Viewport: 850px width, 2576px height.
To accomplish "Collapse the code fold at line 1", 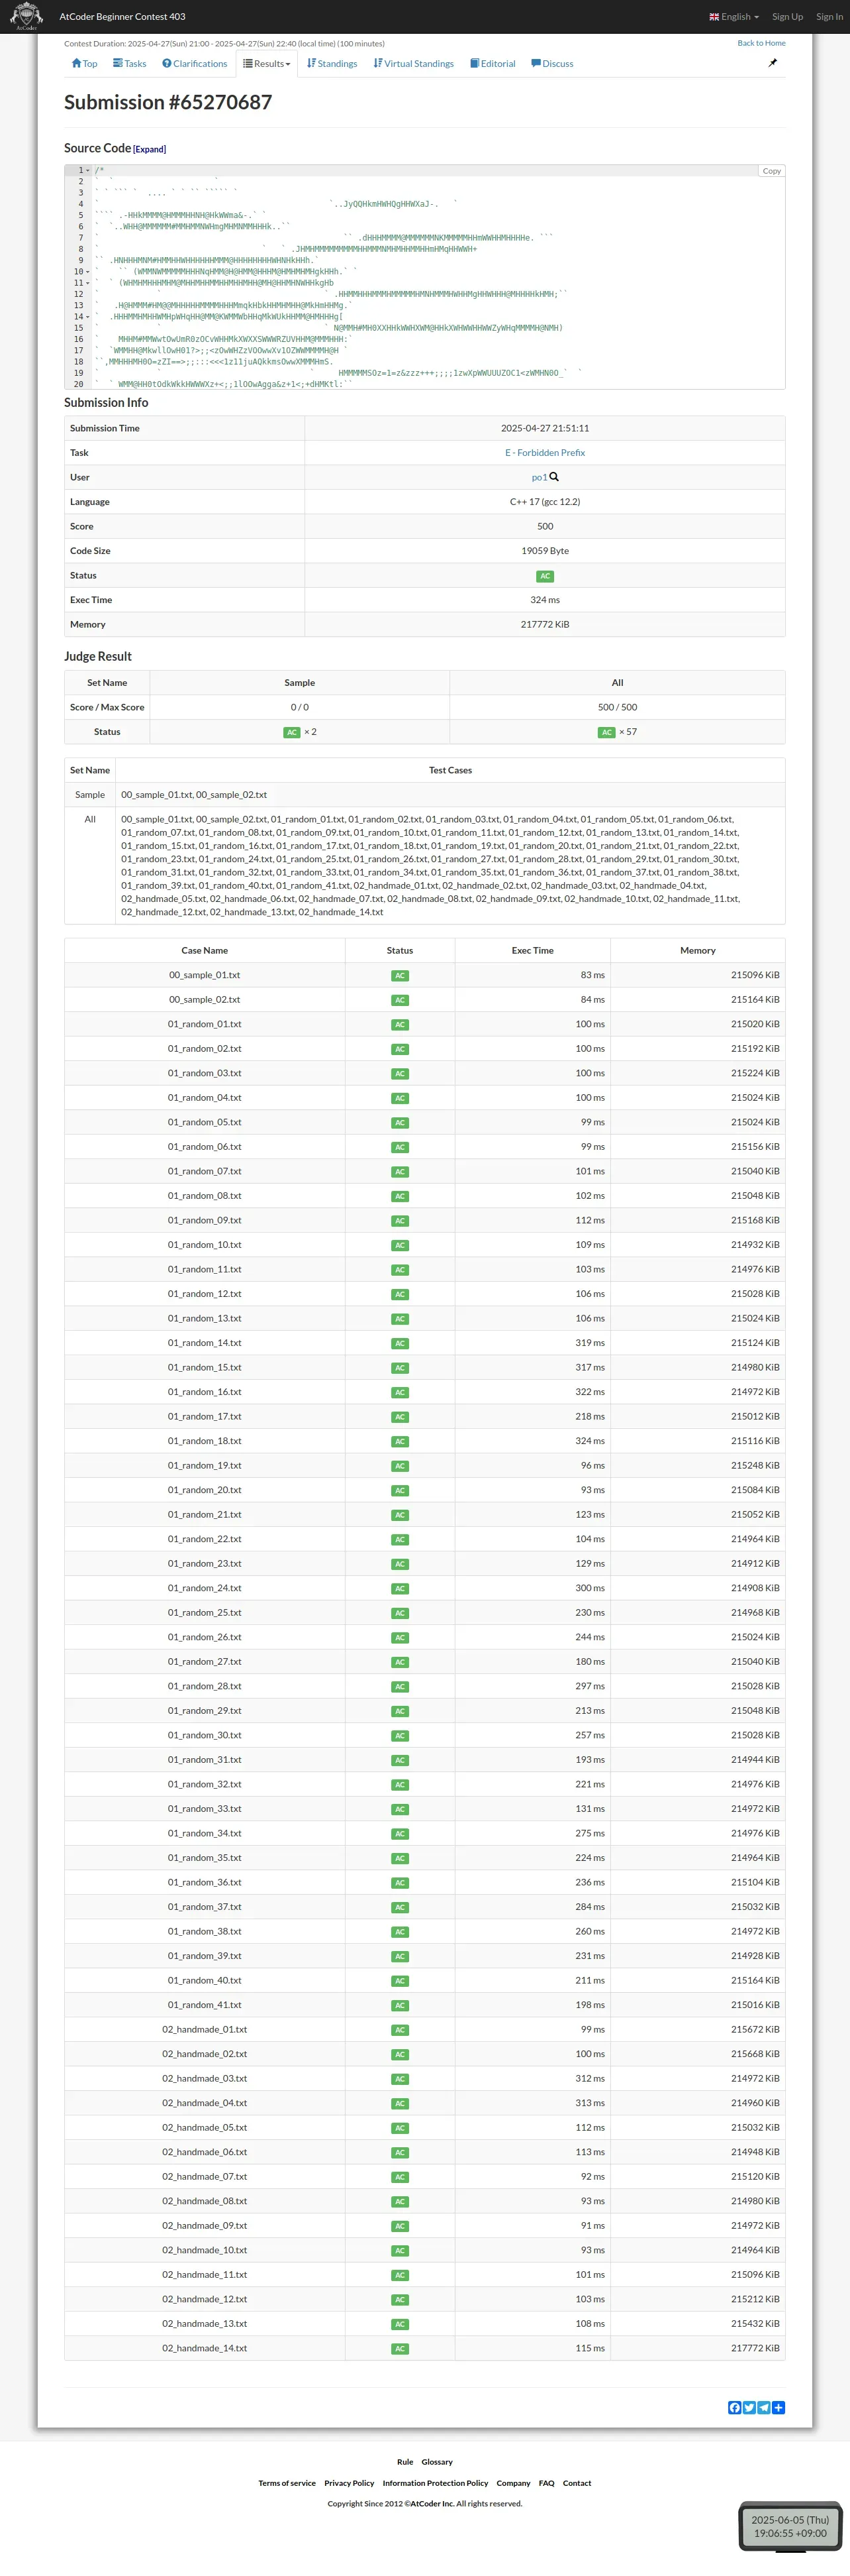I will [89, 170].
